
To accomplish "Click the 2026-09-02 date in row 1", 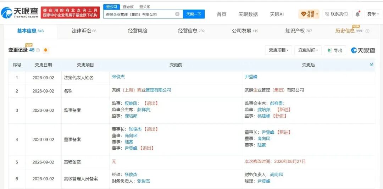I will click(43, 78).
